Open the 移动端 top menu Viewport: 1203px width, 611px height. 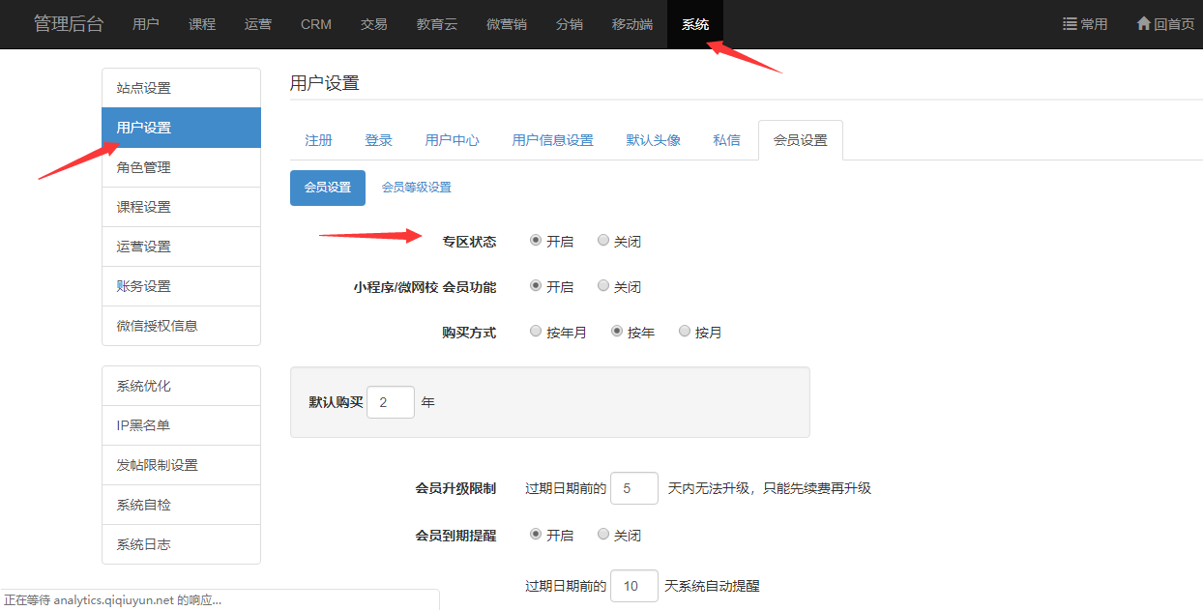coord(632,24)
